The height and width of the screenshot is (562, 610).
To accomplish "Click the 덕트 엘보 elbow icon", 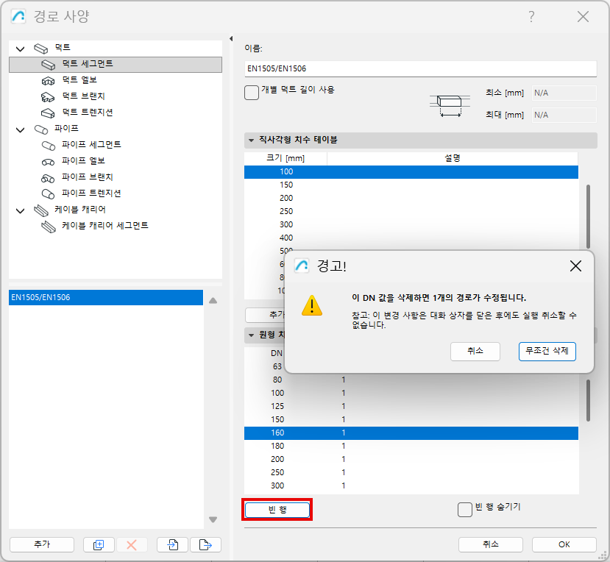I will click(x=49, y=81).
